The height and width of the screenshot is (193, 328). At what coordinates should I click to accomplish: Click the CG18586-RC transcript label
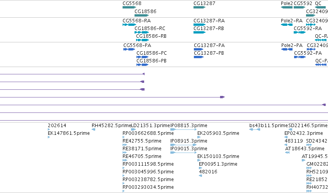(x=150, y=28)
